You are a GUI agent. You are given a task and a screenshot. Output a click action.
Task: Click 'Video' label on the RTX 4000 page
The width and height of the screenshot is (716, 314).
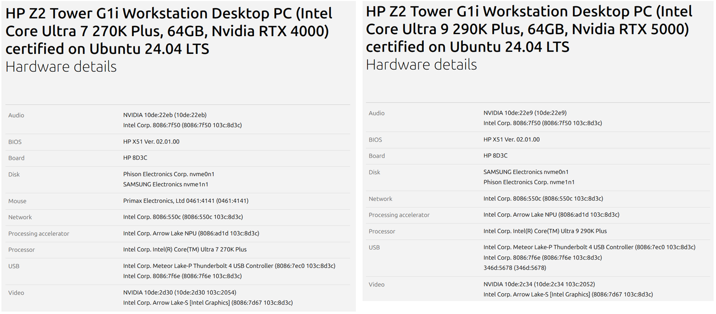click(x=16, y=293)
